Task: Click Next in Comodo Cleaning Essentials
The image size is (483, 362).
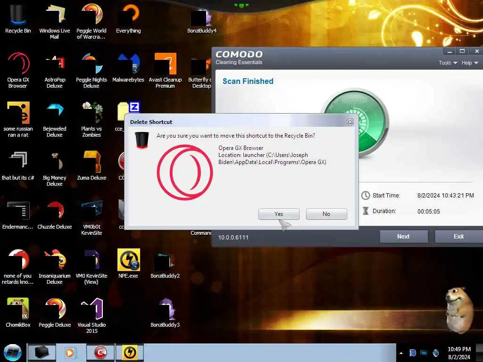Action: pos(404,237)
